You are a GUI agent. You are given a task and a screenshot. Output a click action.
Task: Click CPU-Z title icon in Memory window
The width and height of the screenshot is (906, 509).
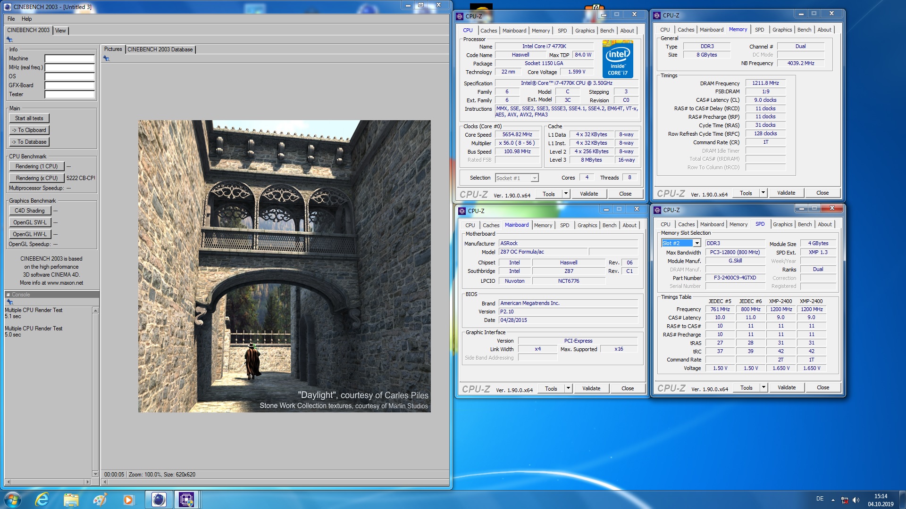point(657,16)
